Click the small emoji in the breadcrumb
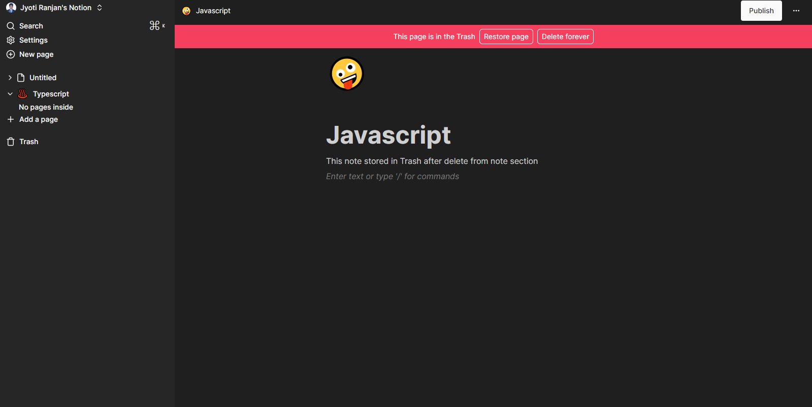 pyautogui.click(x=186, y=11)
